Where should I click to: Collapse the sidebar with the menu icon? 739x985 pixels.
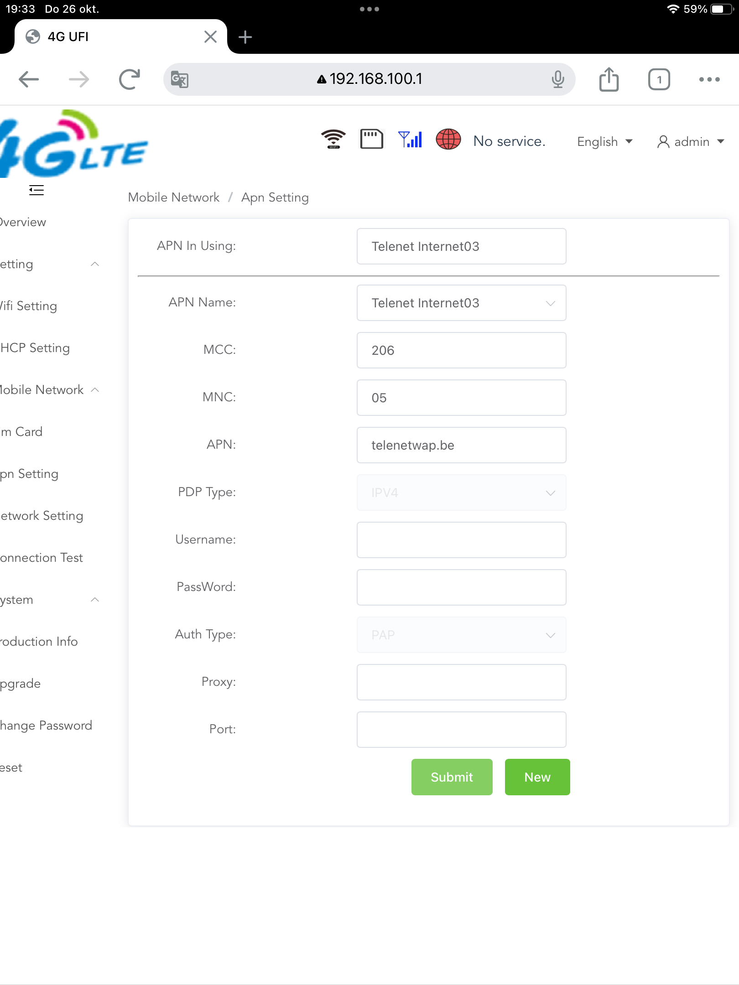pos(36,191)
